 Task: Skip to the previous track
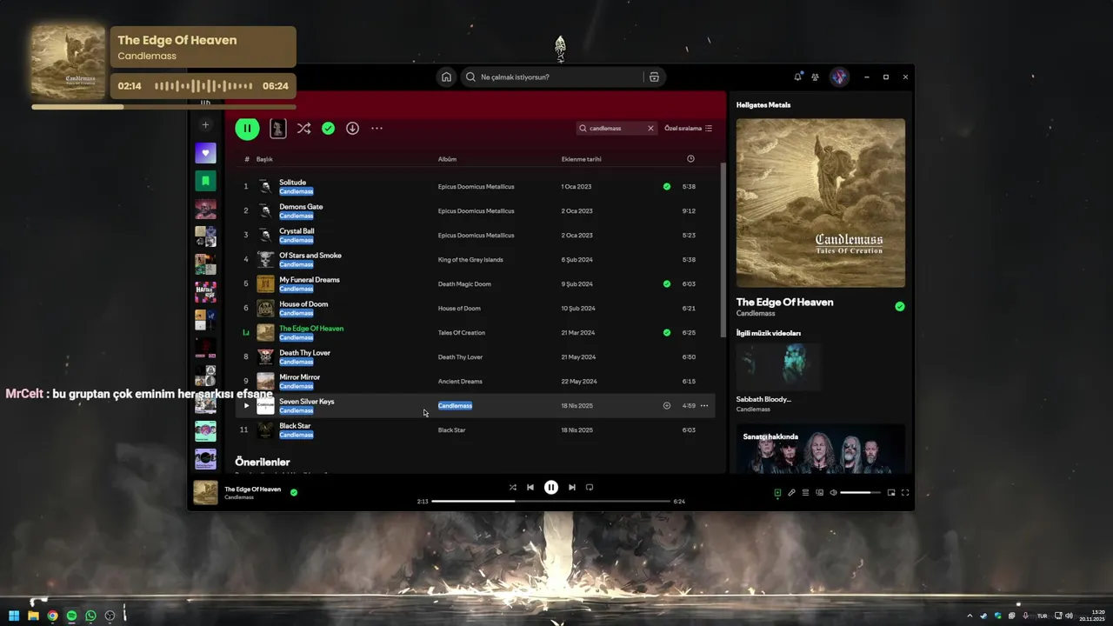[530, 487]
